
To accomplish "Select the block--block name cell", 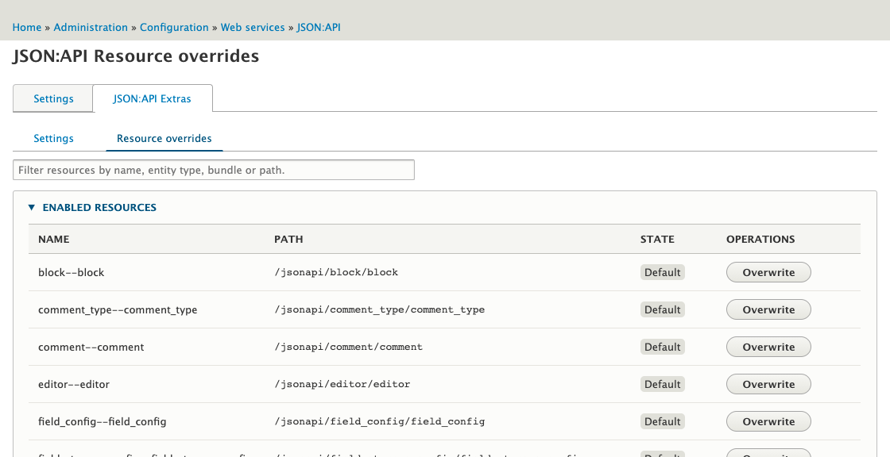I will click(71, 273).
